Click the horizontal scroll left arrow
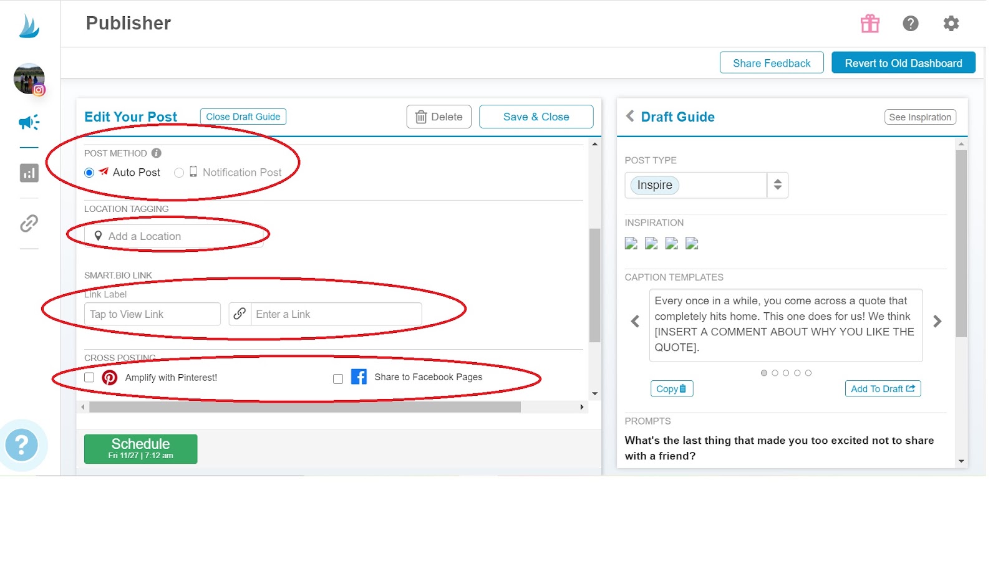The width and height of the screenshot is (998, 561). [83, 407]
